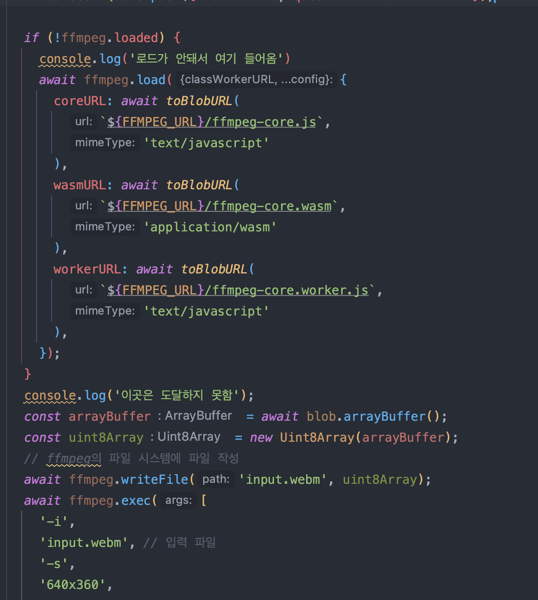Click the underlined console in second log call
This screenshot has height=600, width=538.
click(50, 395)
